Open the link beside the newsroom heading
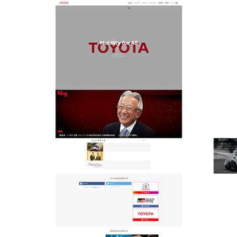 tap(142, 140)
